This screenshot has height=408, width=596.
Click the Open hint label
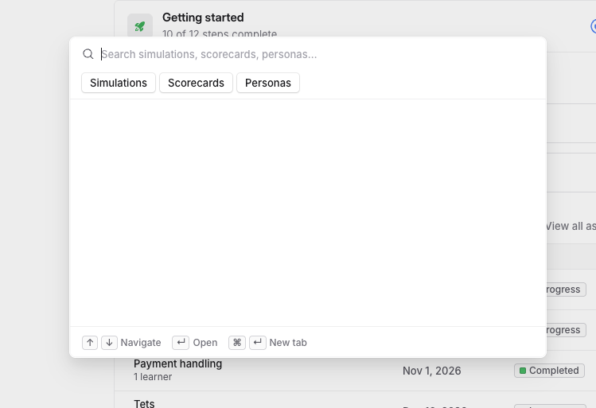205,343
